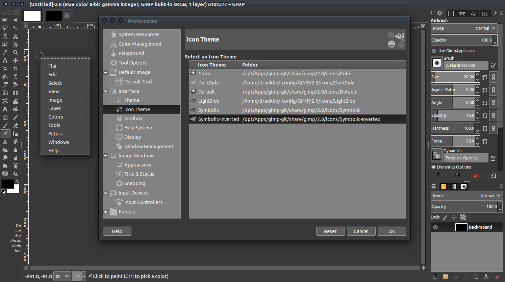Open the Airbrush Mode dropdown
The width and height of the screenshot is (505, 282).
coord(464,28)
